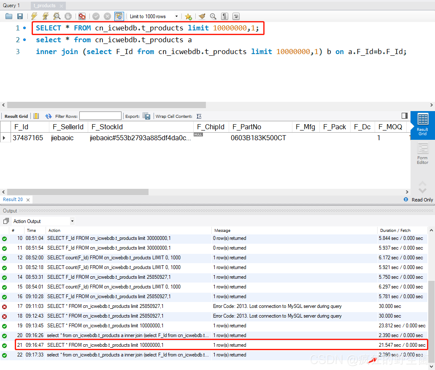Switch to the t_products tab

coord(45,5)
